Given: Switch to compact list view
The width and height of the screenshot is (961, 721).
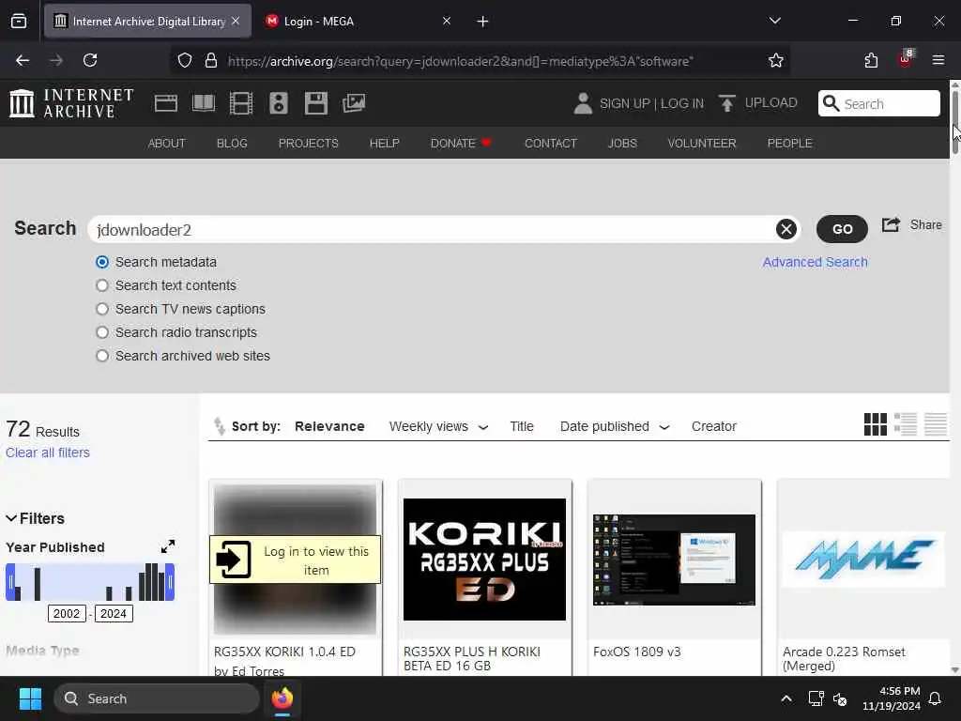Looking at the screenshot, I should click(x=936, y=424).
